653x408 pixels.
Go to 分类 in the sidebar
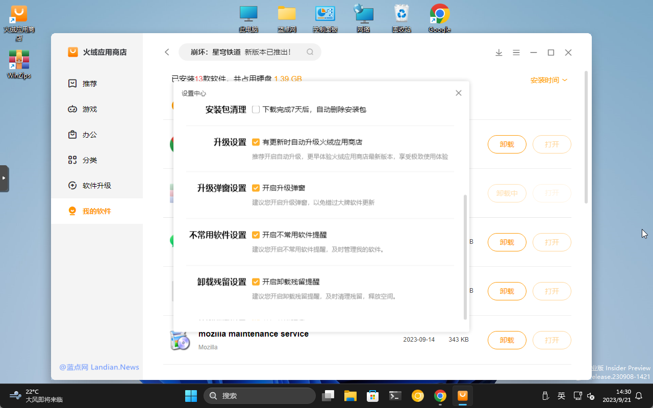point(97,160)
